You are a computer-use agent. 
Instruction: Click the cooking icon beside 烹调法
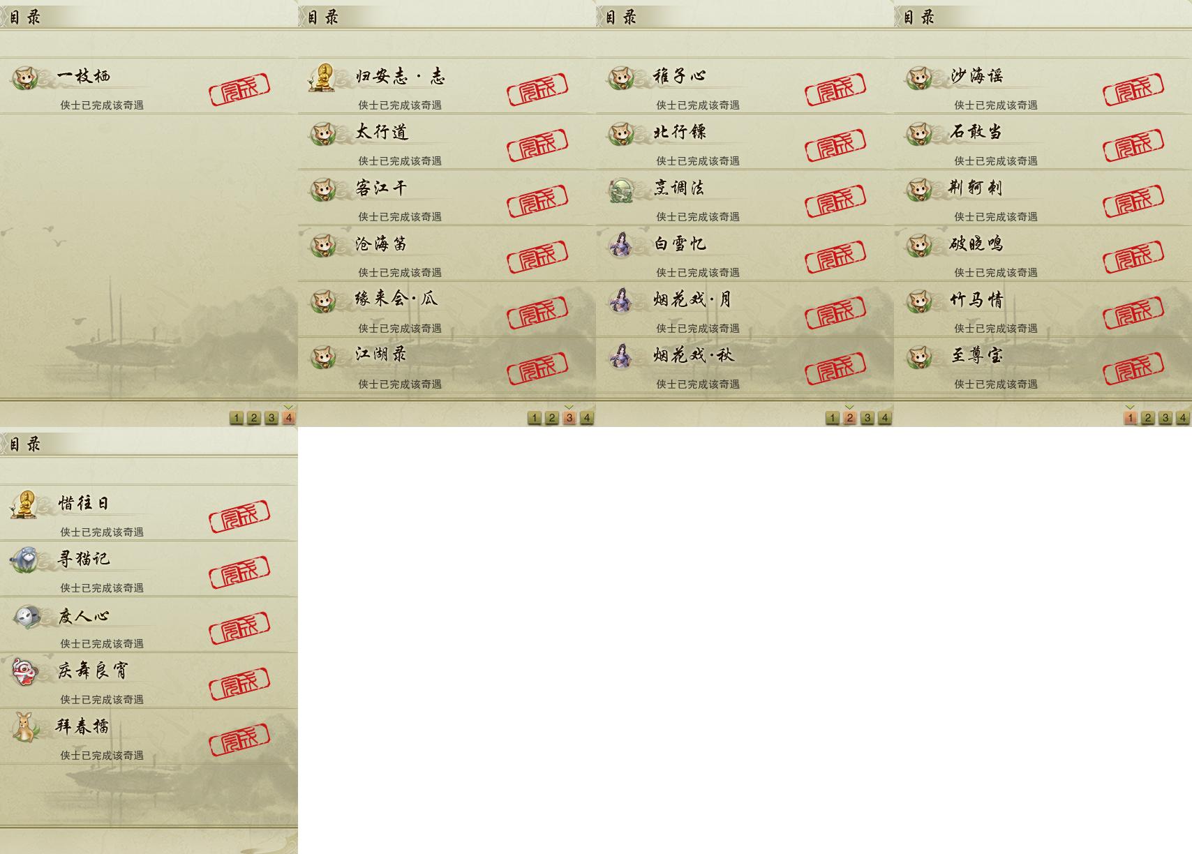[x=621, y=190]
